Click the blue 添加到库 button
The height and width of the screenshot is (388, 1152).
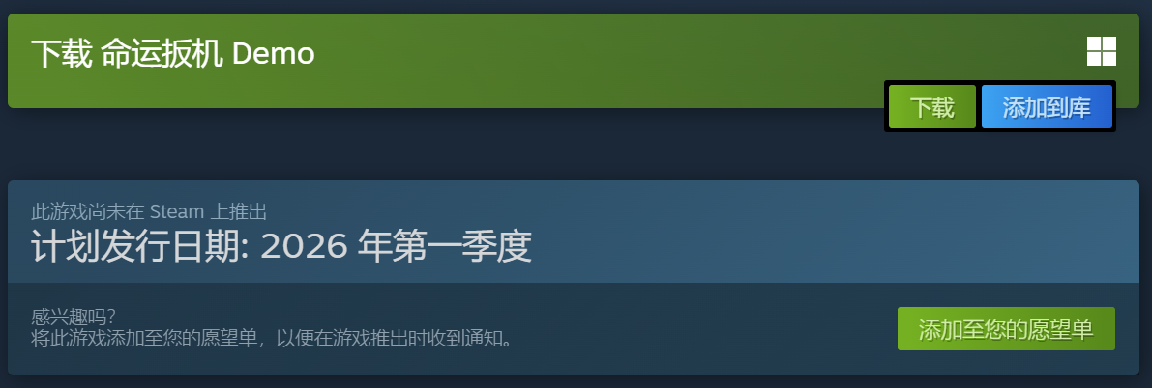tap(1047, 107)
